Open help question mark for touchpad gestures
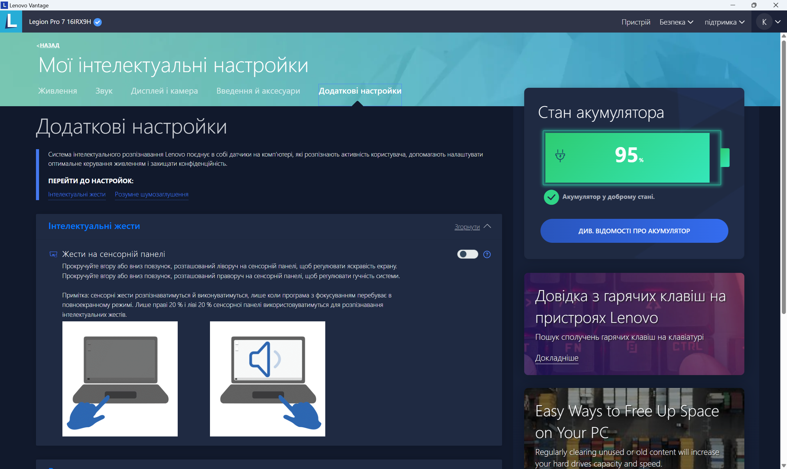Viewport: 787px width, 469px height. [487, 254]
